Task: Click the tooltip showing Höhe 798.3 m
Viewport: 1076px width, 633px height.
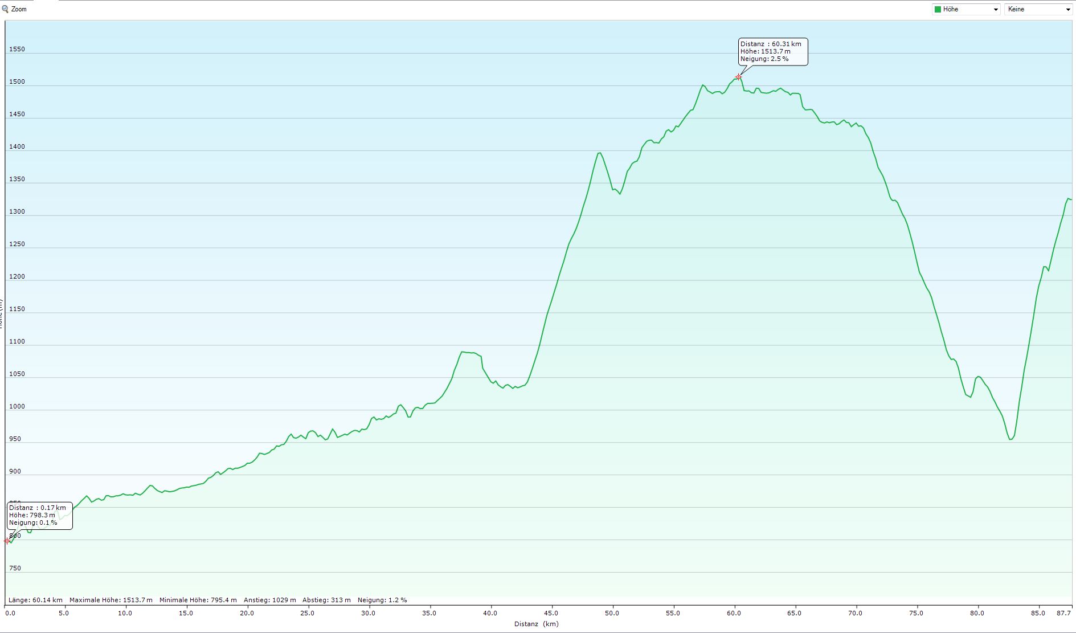Action: coord(39,515)
